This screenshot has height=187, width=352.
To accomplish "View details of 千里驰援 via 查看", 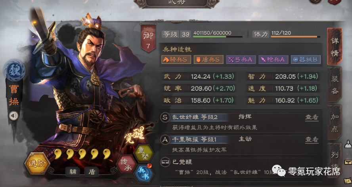I will tap(312, 140).
